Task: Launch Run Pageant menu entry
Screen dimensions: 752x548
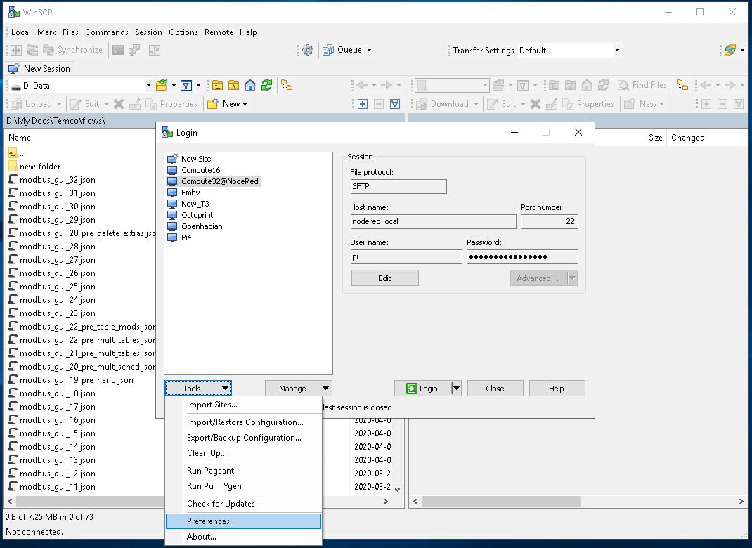Action: [x=243, y=470]
